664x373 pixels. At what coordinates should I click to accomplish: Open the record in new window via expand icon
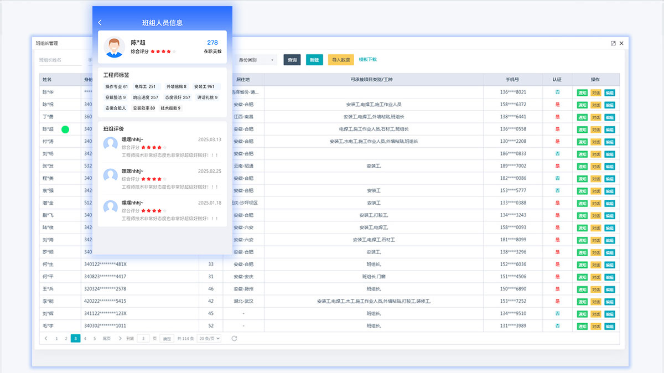pos(613,43)
